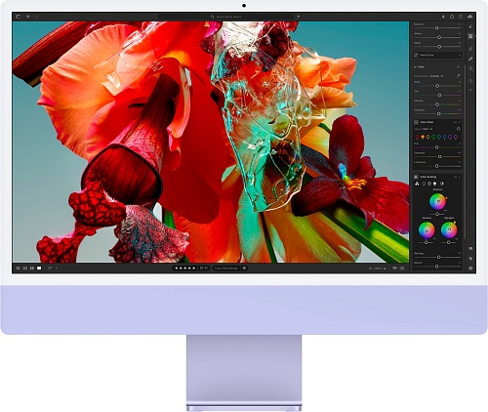Click the cloud sync status icon
Viewport: 488px width, 412px height.
click(x=470, y=17)
